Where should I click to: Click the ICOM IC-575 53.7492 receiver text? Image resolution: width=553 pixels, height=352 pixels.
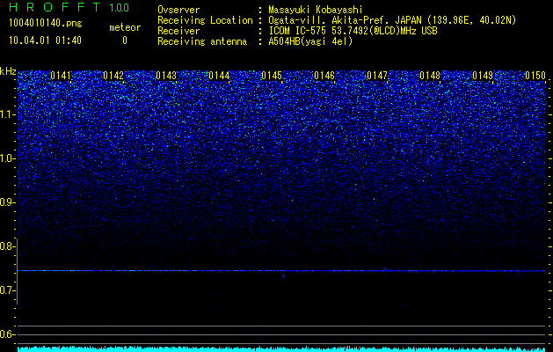pyautogui.click(x=353, y=31)
